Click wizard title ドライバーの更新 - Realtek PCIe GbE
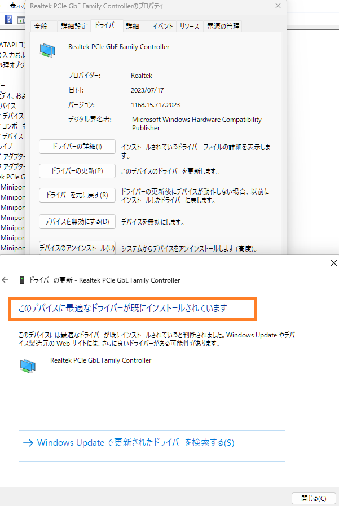 [104, 280]
